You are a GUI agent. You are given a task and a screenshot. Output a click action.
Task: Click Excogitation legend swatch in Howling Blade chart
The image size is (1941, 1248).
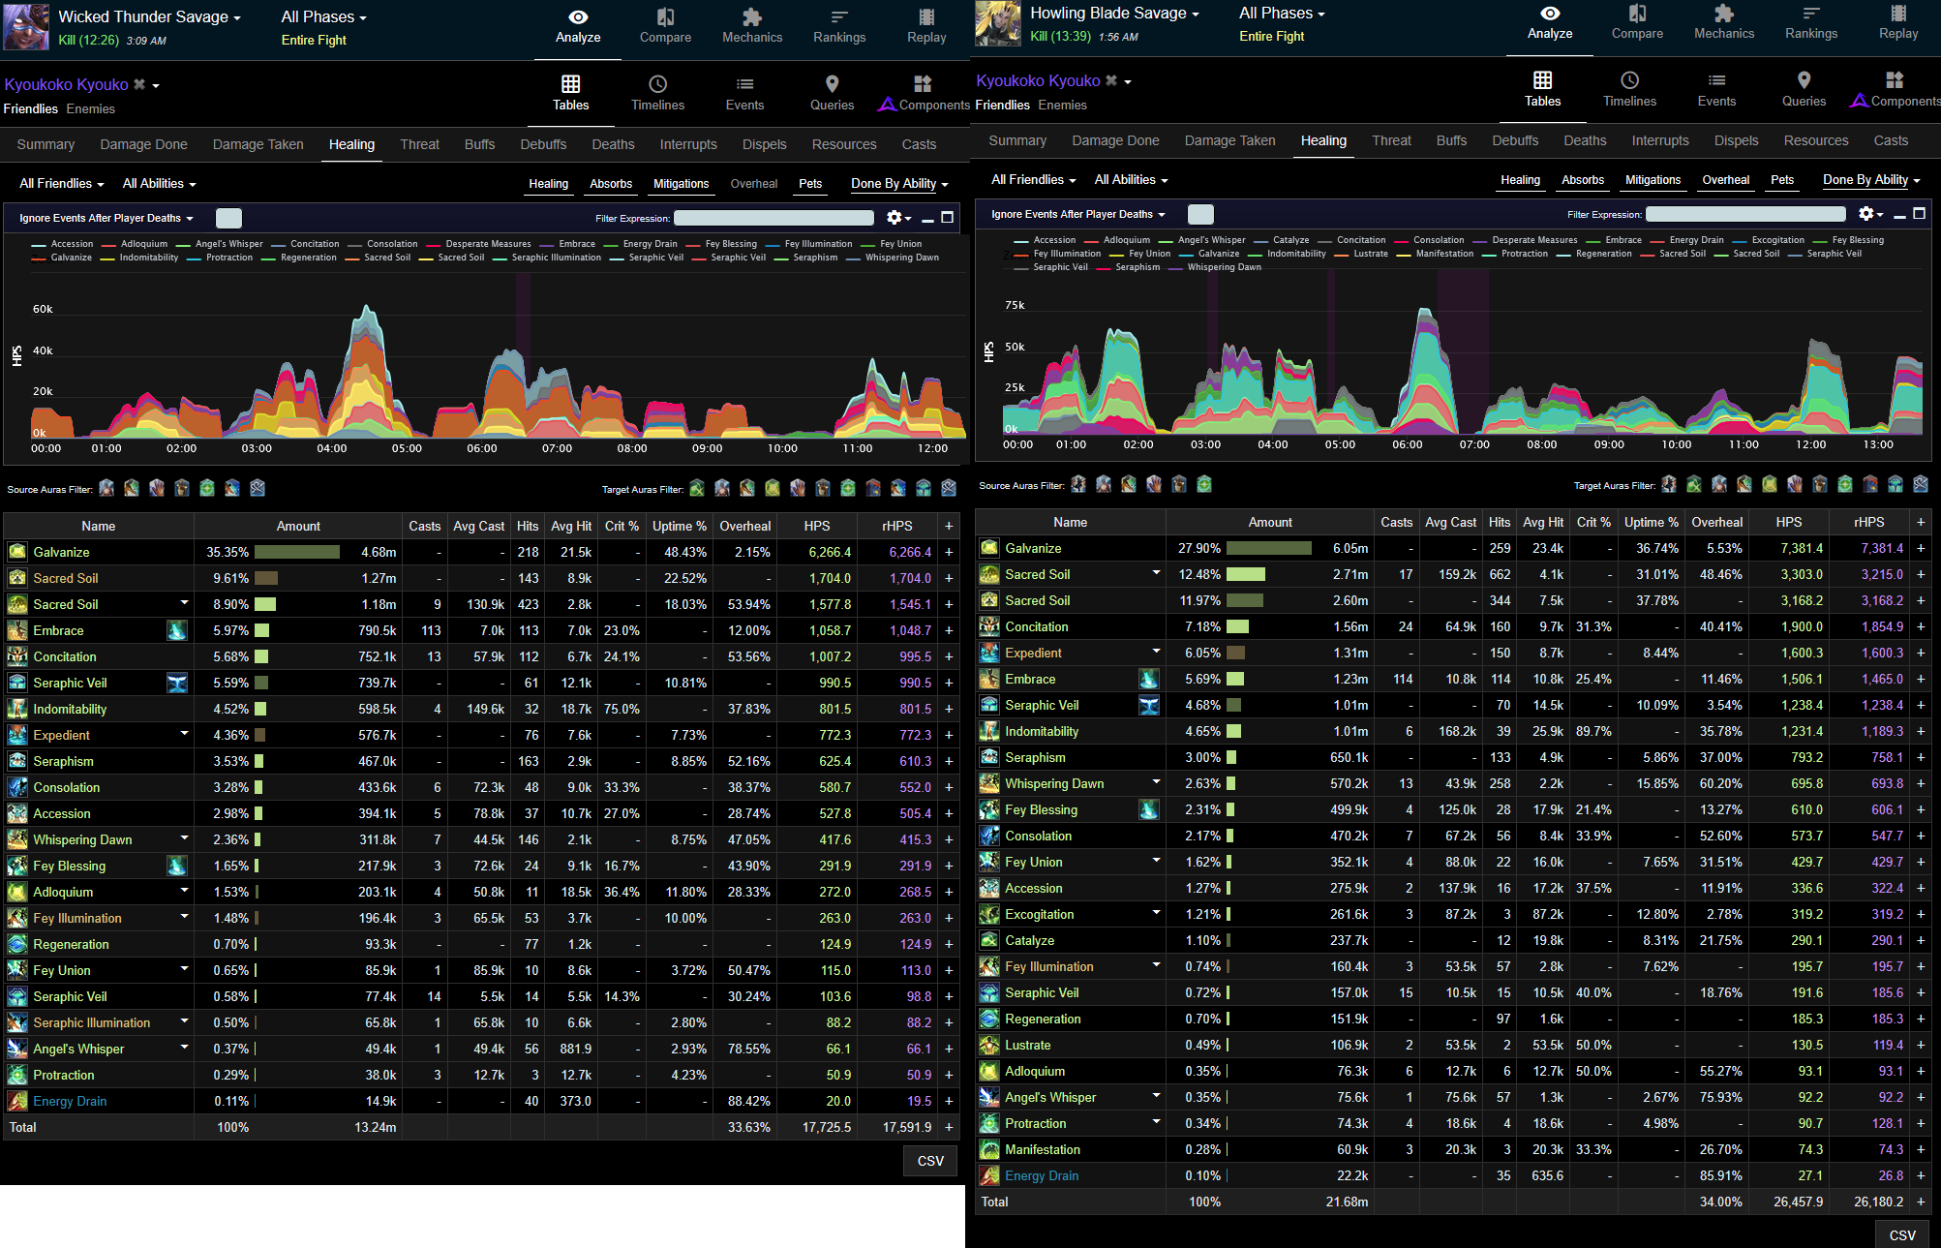(1740, 240)
